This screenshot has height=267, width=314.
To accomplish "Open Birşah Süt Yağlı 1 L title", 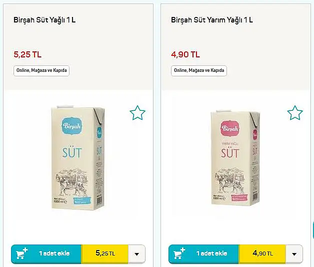I will coord(44,20).
